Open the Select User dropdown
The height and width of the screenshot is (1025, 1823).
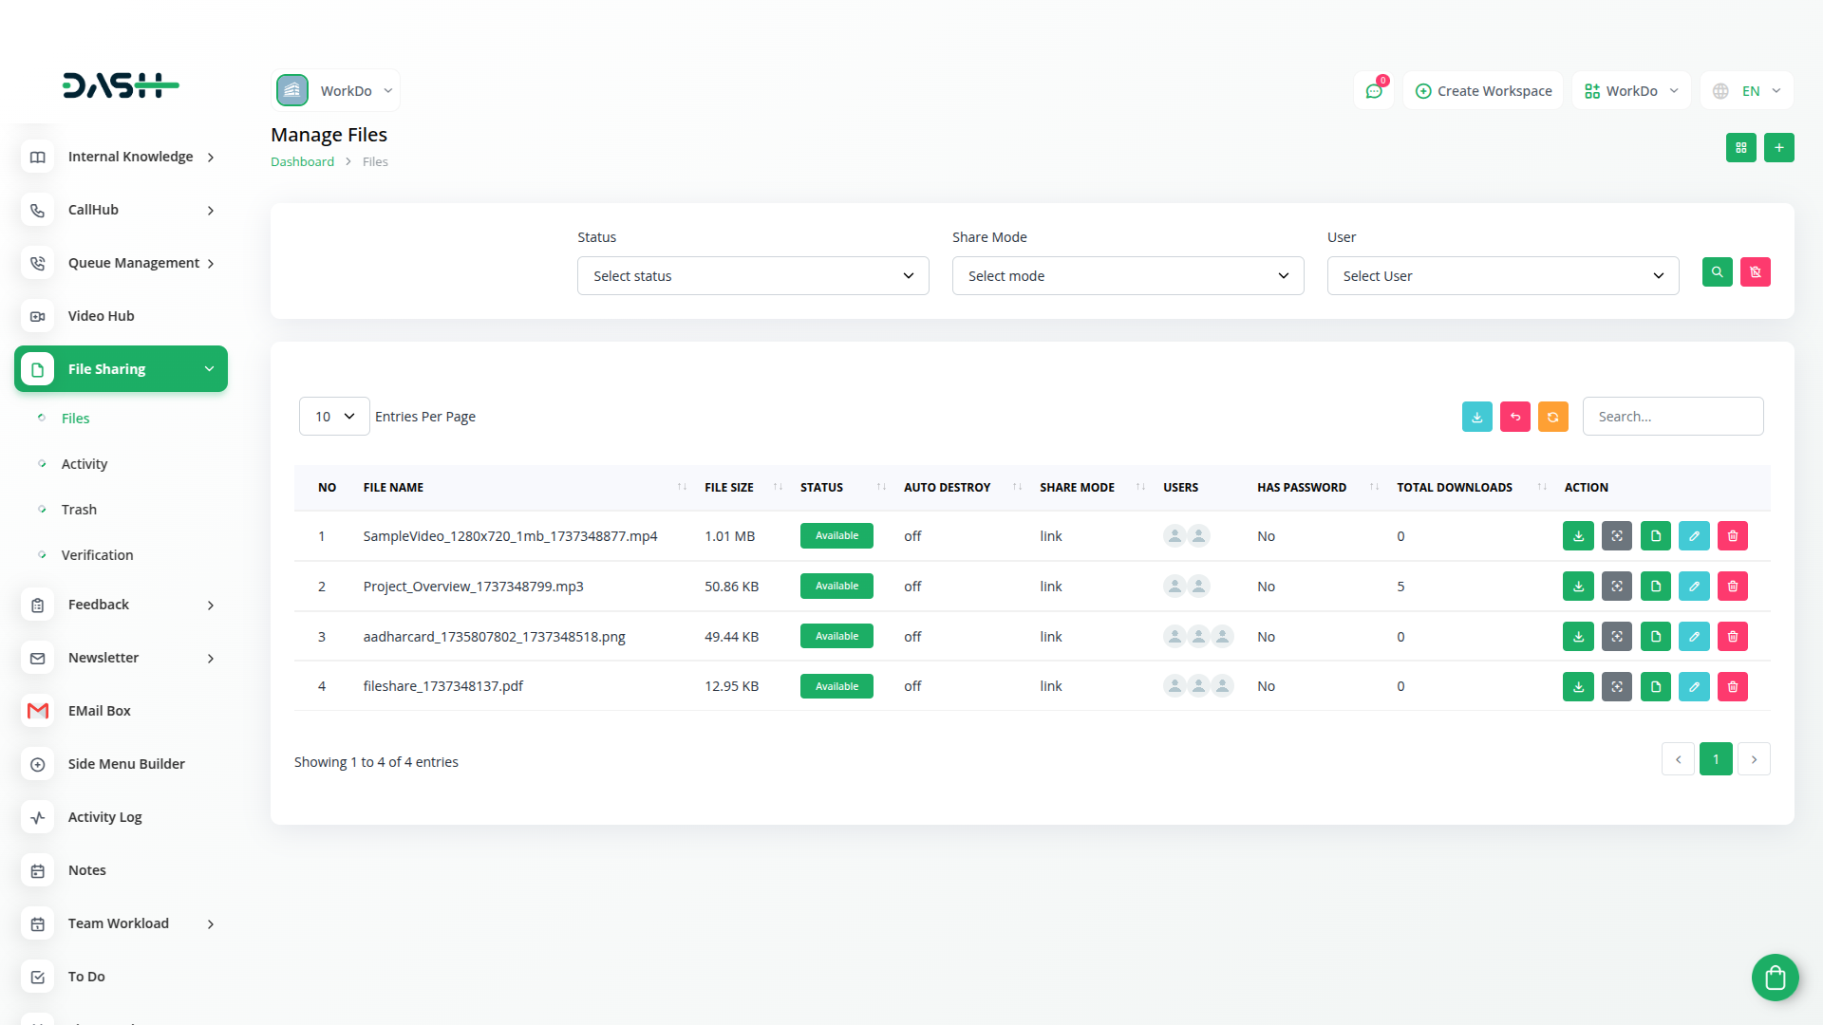tap(1503, 276)
